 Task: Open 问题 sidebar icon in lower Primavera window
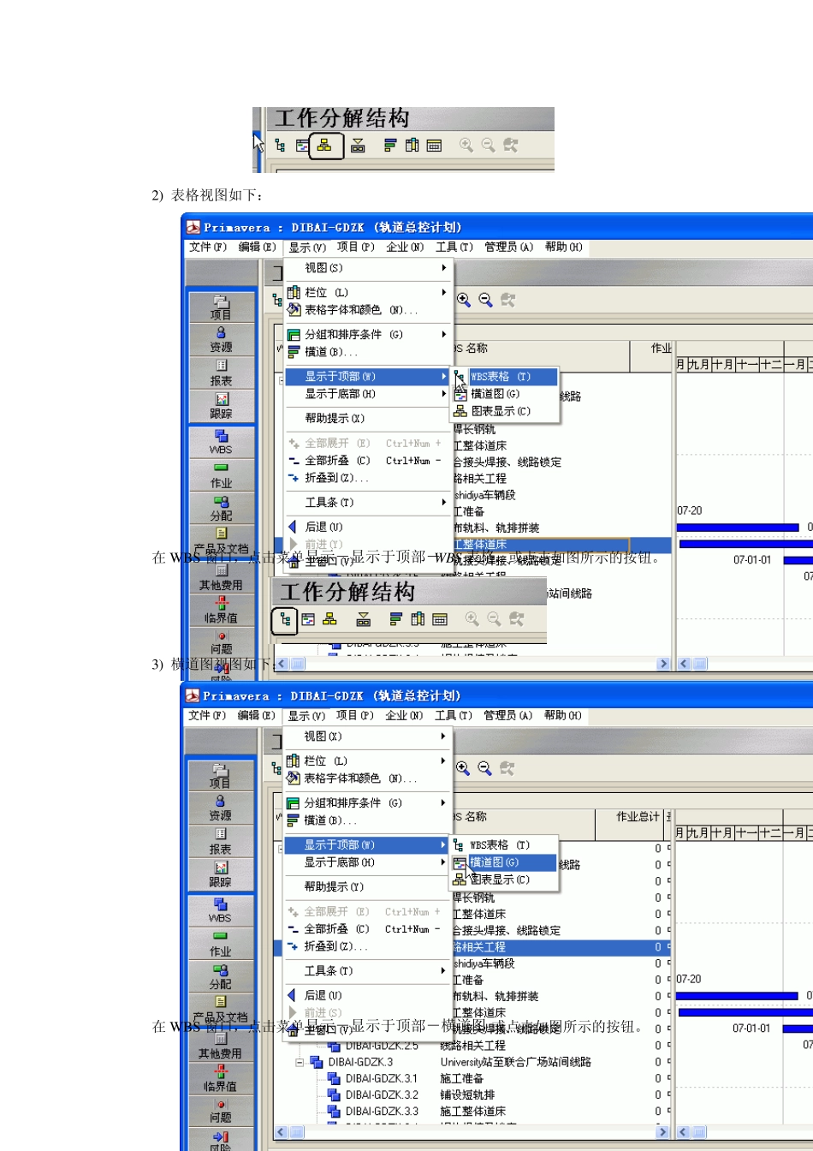click(x=220, y=1111)
